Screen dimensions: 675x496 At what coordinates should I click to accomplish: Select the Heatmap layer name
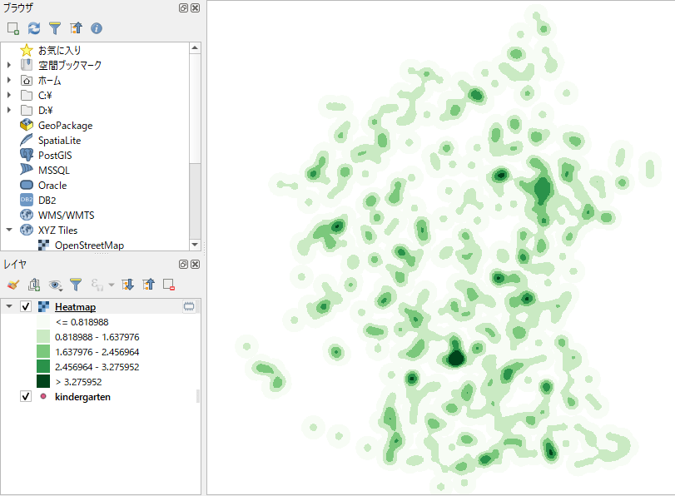(x=76, y=306)
